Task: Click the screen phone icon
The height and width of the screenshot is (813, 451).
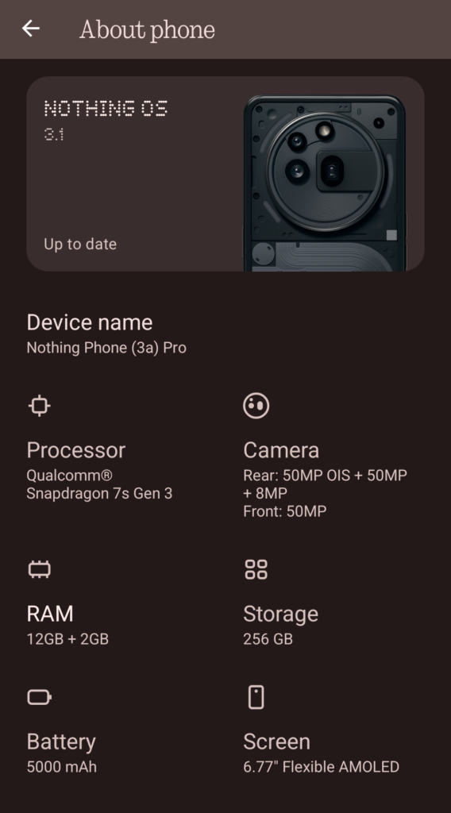Action: [256, 697]
